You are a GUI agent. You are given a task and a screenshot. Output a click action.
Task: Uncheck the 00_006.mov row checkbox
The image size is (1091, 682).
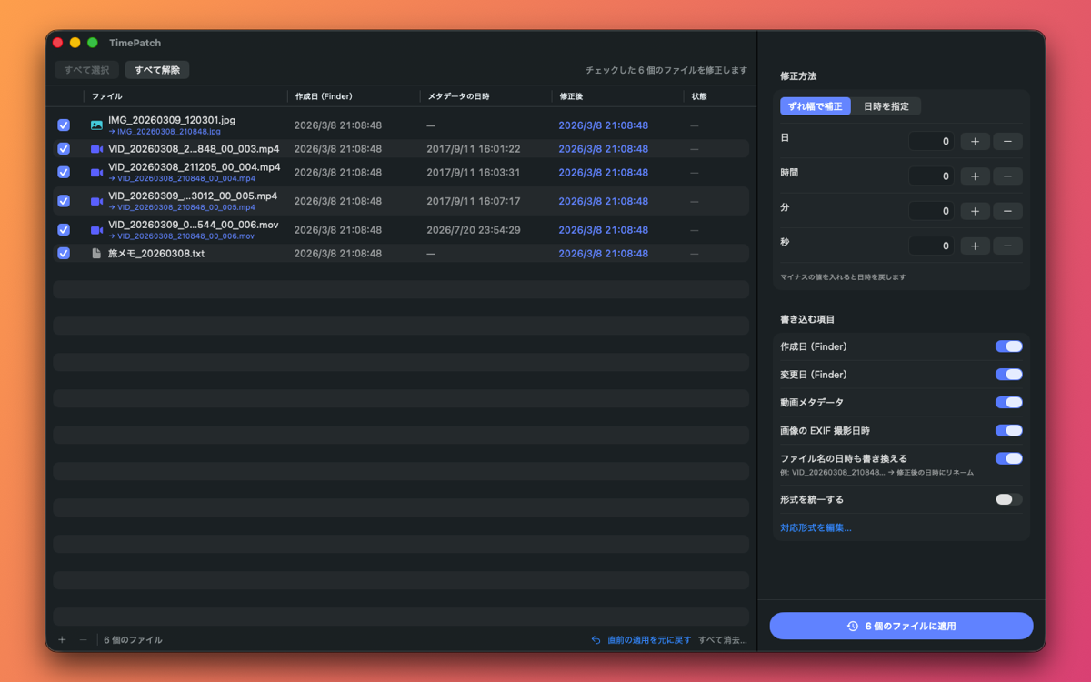64,230
